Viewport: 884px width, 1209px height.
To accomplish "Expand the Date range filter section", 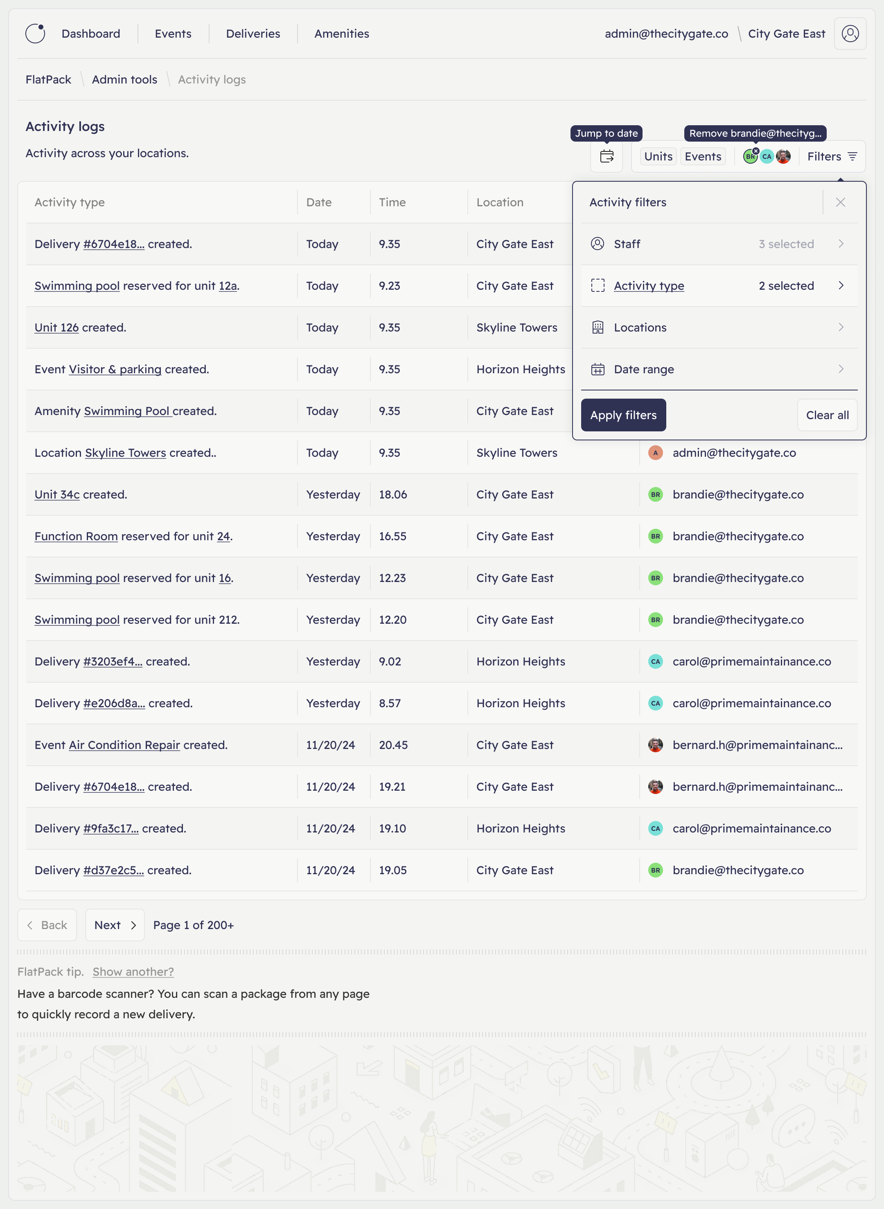I will pos(841,369).
